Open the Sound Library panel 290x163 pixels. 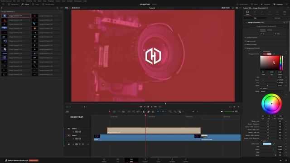click(48, 4)
